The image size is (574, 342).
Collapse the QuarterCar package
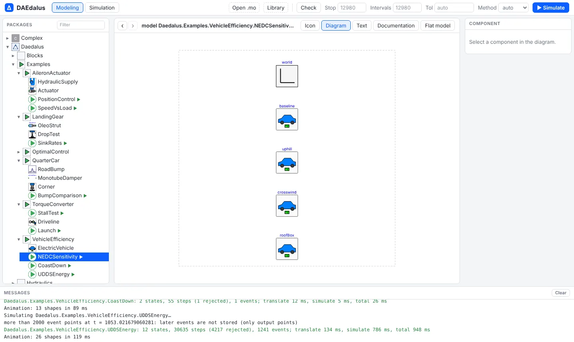click(19, 161)
